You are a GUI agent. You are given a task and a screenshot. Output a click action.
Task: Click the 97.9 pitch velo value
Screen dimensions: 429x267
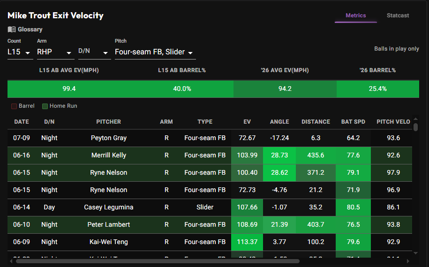point(393,172)
